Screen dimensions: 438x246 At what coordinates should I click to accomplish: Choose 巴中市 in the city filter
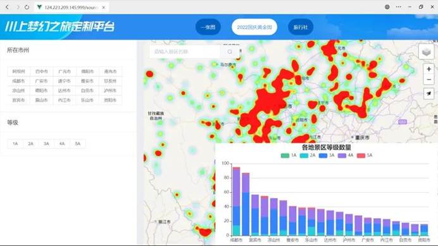point(41,71)
